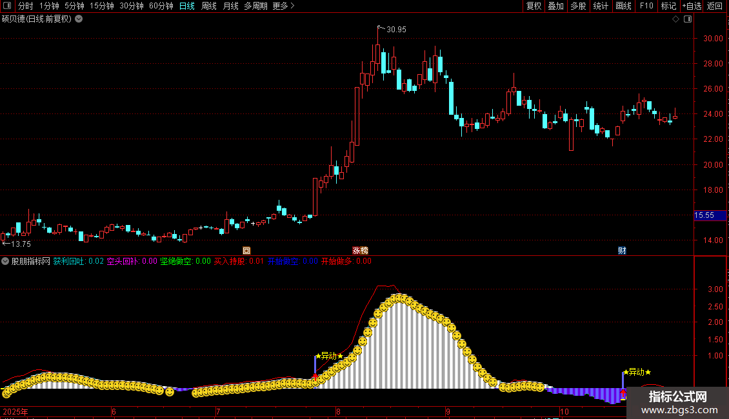
Task: Click month 8 on the time axis
Action: point(338,412)
